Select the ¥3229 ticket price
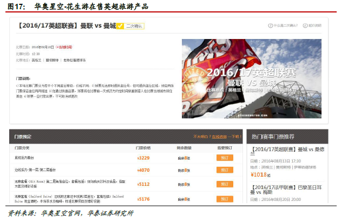This screenshot has height=221, width=341. click(x=143, y=158)
